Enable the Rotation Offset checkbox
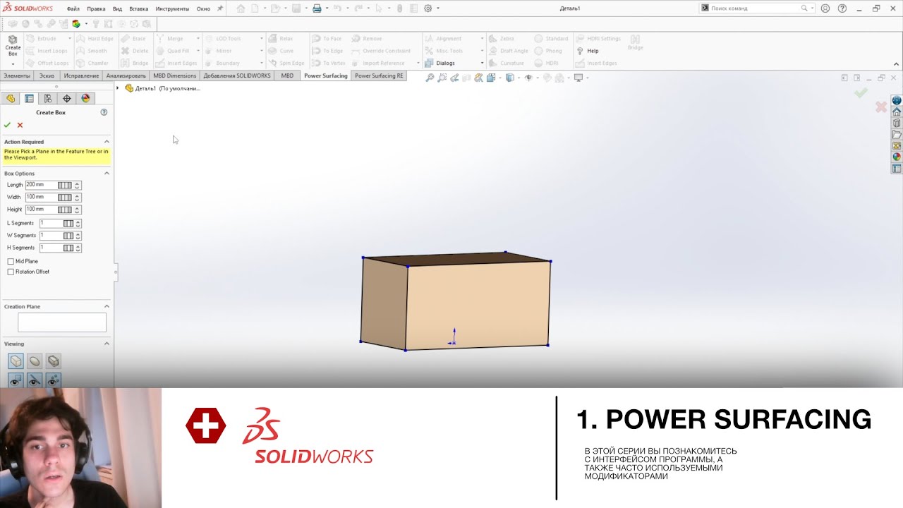The width and height of the screenshot is (903, 508). point(11,272)
